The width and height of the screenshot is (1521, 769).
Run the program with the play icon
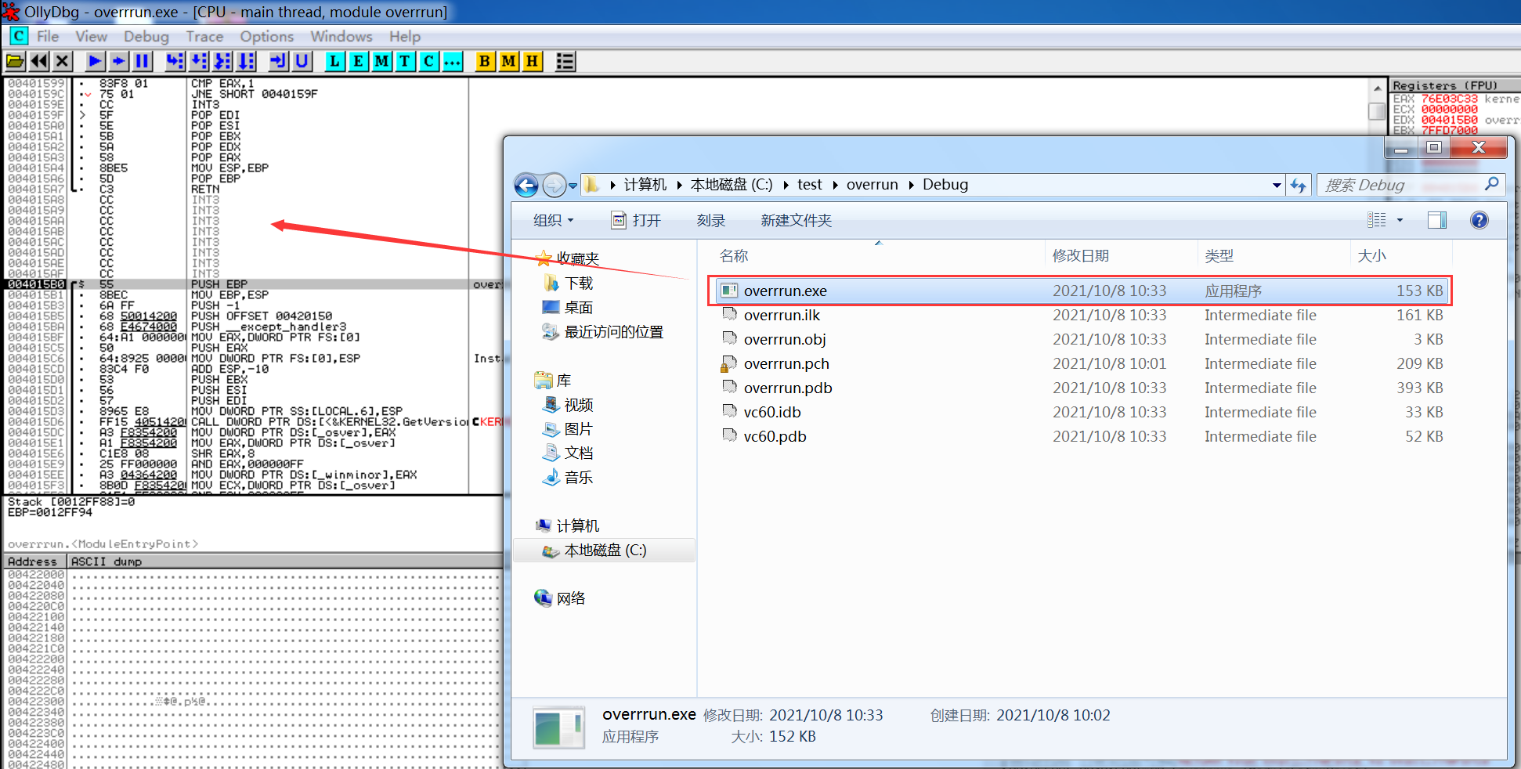pos(95,61)
